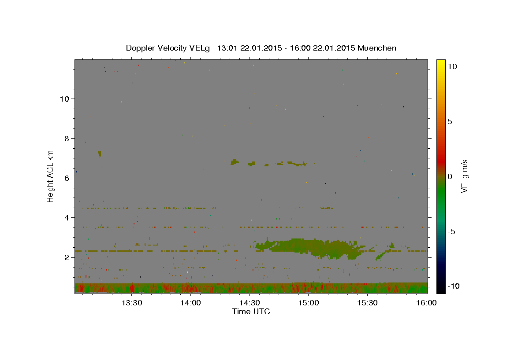Click the 'Height AGL km' axis label

pos(50,176)
